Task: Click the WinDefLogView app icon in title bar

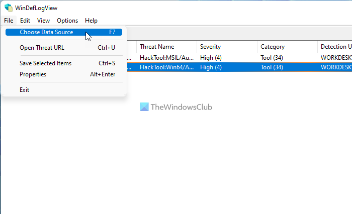Action: coord(9,8)
